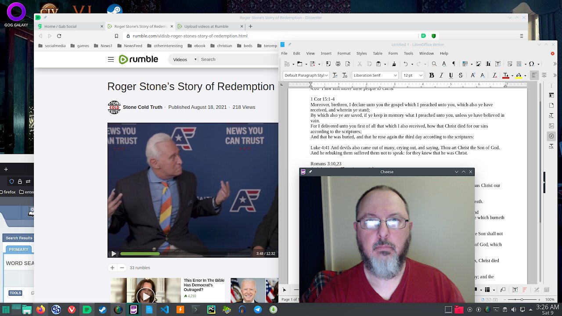Image resolution: width=562 pixels, height=316 pixels.
Task: Open the Videos dropdown on Rumble
Action: [x=184, y=59]
